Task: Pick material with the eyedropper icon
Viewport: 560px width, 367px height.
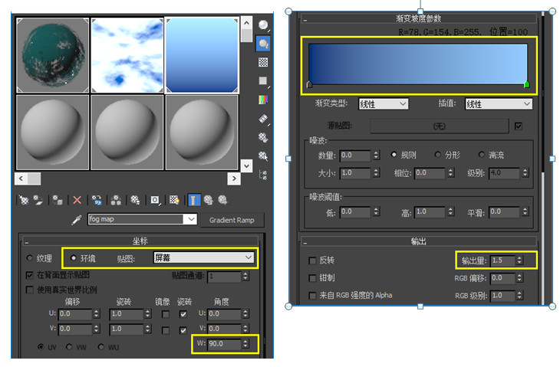Action: (76, 220)
